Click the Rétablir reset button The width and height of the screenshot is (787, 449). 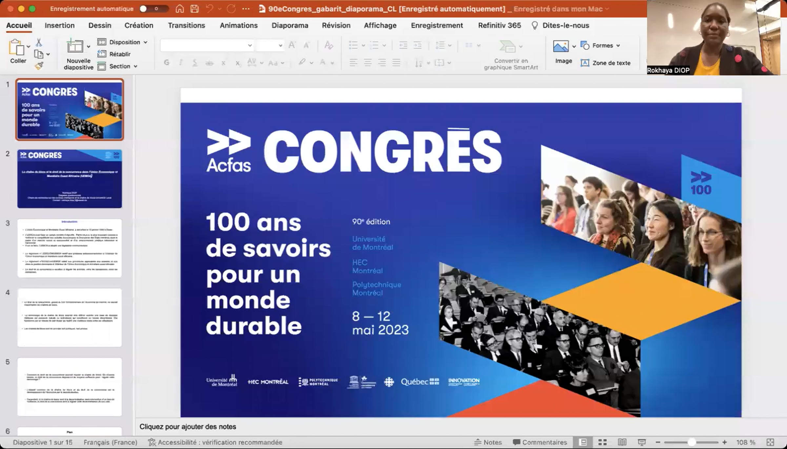114,54
